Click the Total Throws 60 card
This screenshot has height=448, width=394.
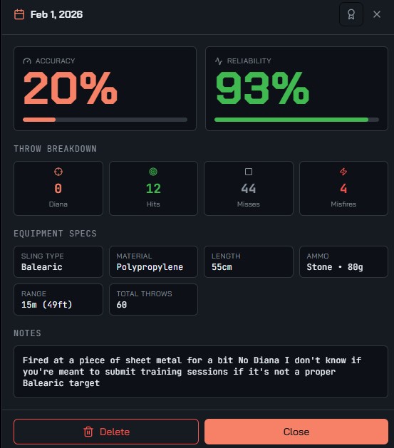153,299
